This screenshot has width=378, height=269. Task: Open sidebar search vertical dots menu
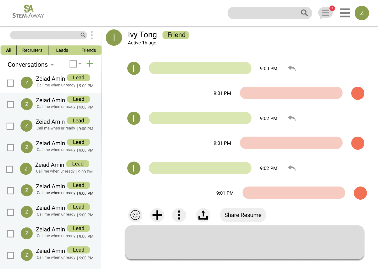pyautogui.click(x=92, y=35)
